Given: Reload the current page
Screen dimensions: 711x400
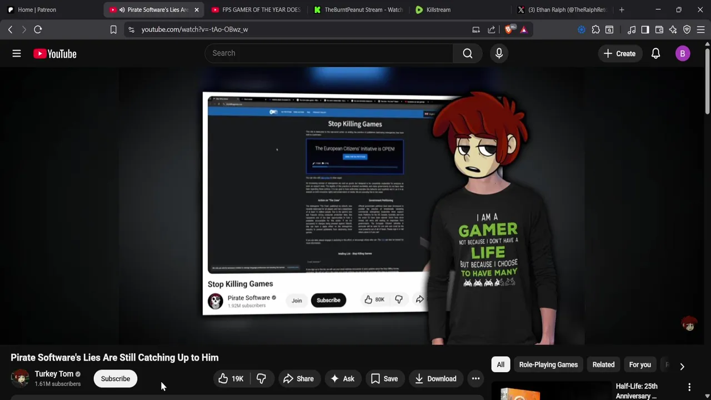Looking at the screenshot, I should pos(38,29).
